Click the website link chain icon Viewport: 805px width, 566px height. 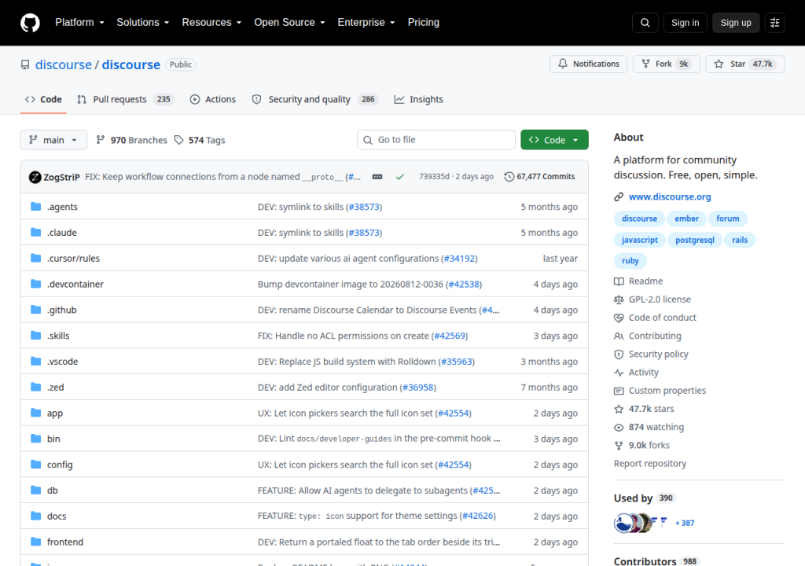click(x=619, y=197)
